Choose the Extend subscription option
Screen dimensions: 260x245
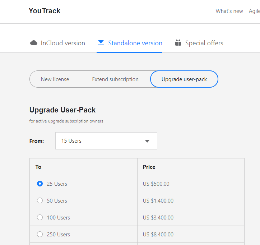[x=115, y=79]
